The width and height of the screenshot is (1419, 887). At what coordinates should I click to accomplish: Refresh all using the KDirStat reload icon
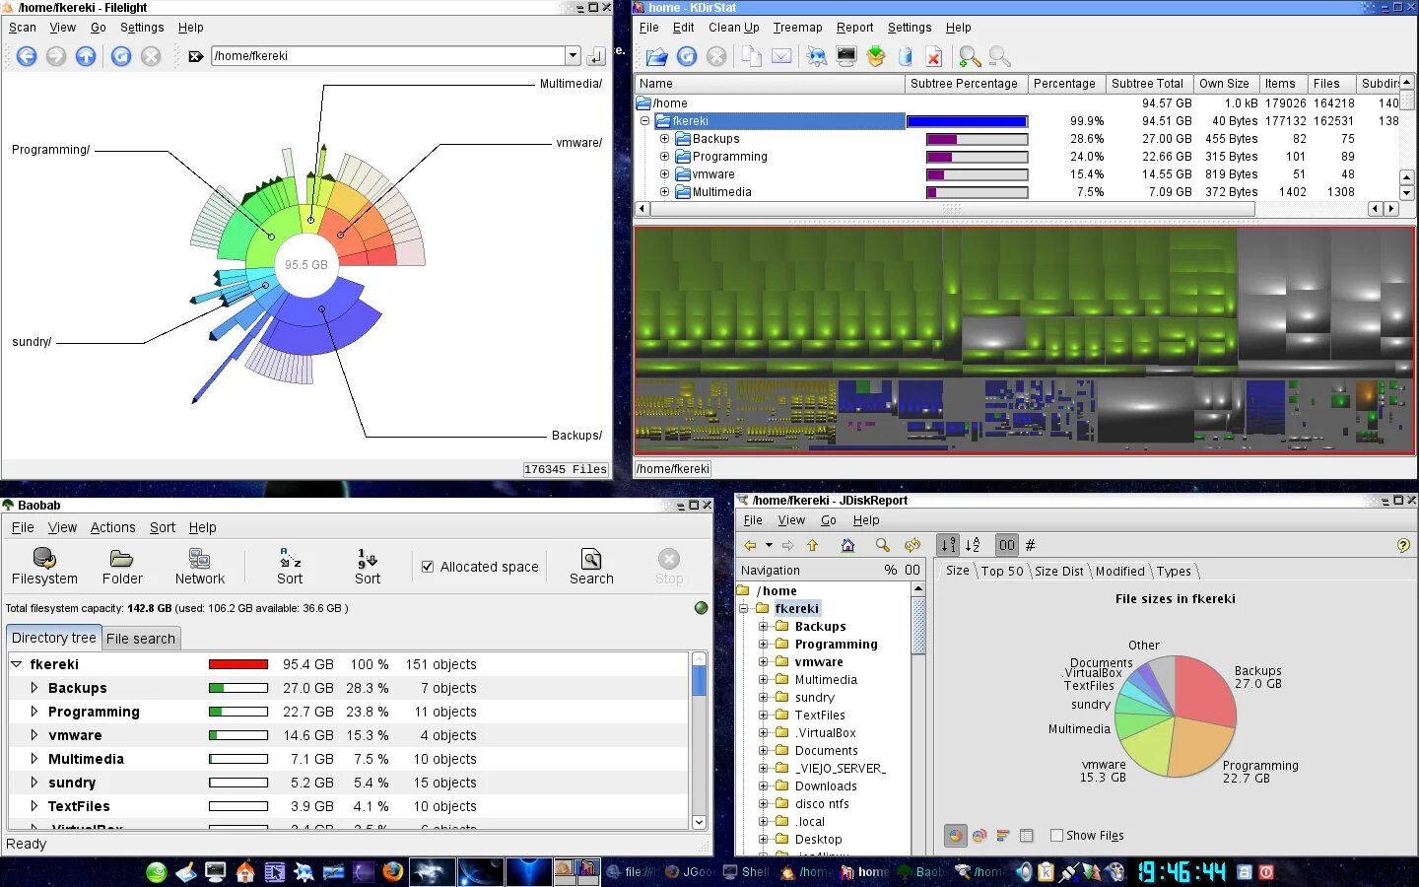(687, 56)
